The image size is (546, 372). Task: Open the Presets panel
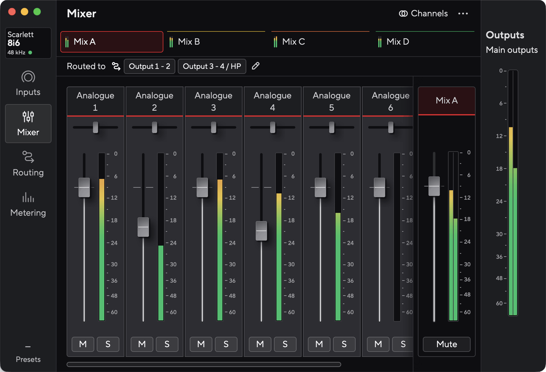click(x=28, y=354)
